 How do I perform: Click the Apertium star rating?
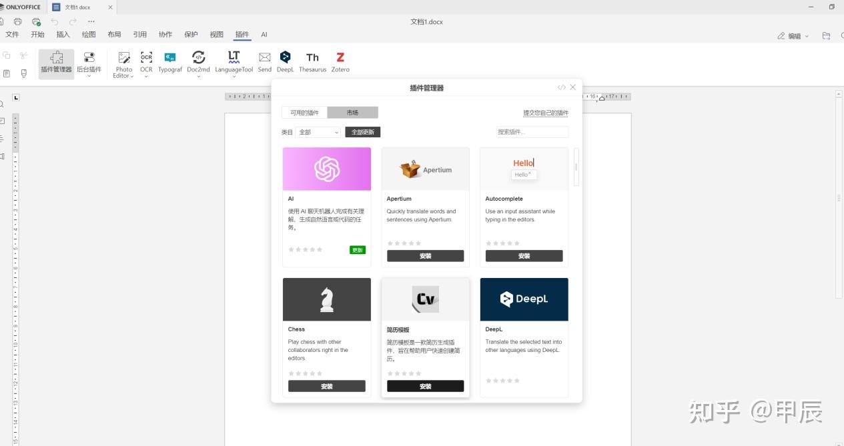click(404, 243)
